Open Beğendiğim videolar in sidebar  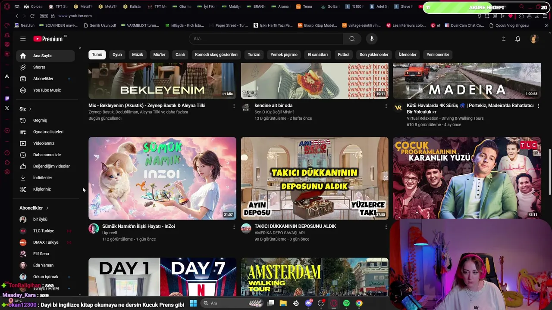45,166
